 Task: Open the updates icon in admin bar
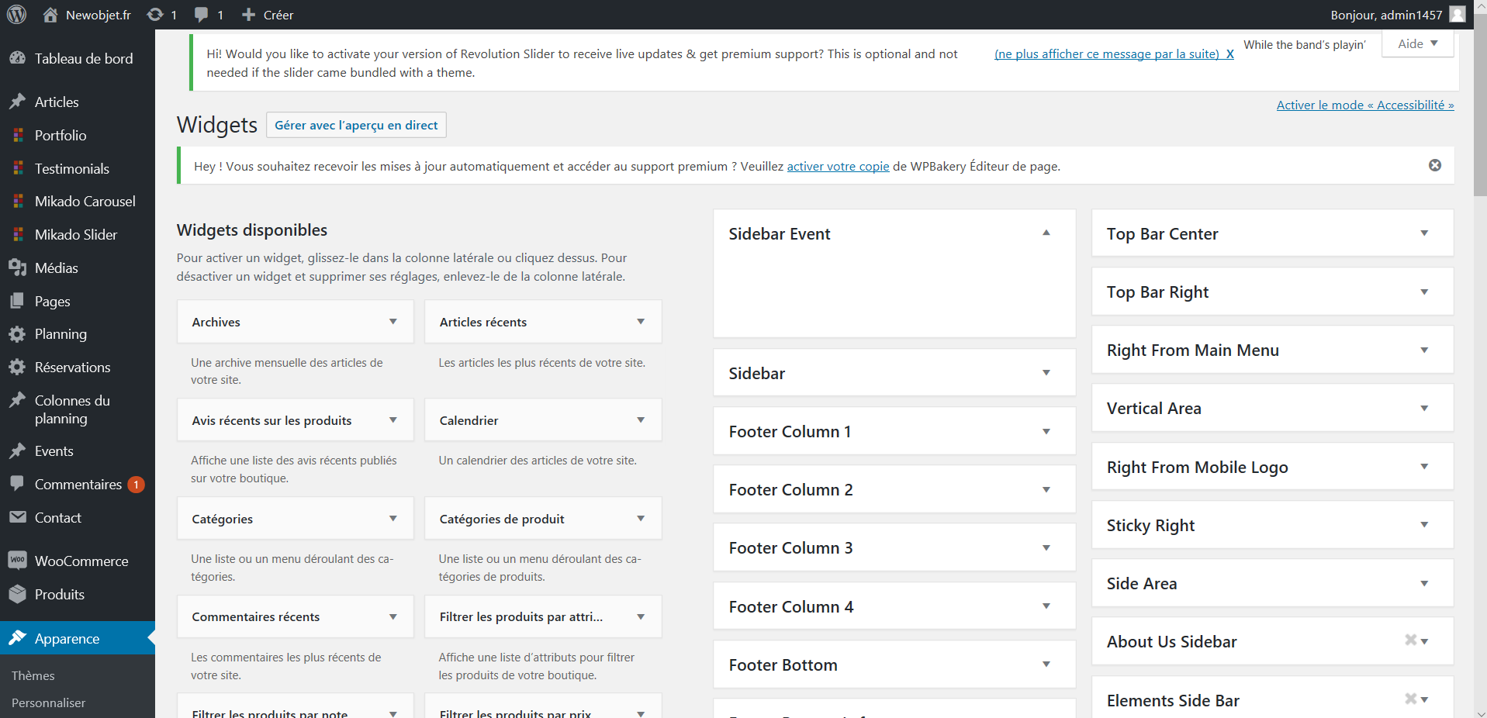tap(155, 15)
